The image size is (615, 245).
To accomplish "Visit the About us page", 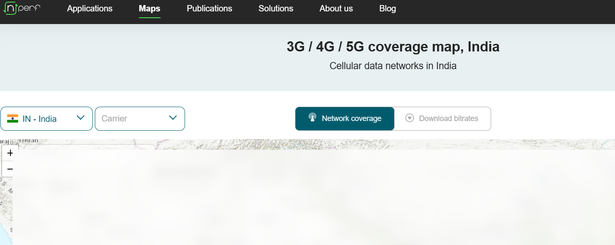I will tap(336, 8).
